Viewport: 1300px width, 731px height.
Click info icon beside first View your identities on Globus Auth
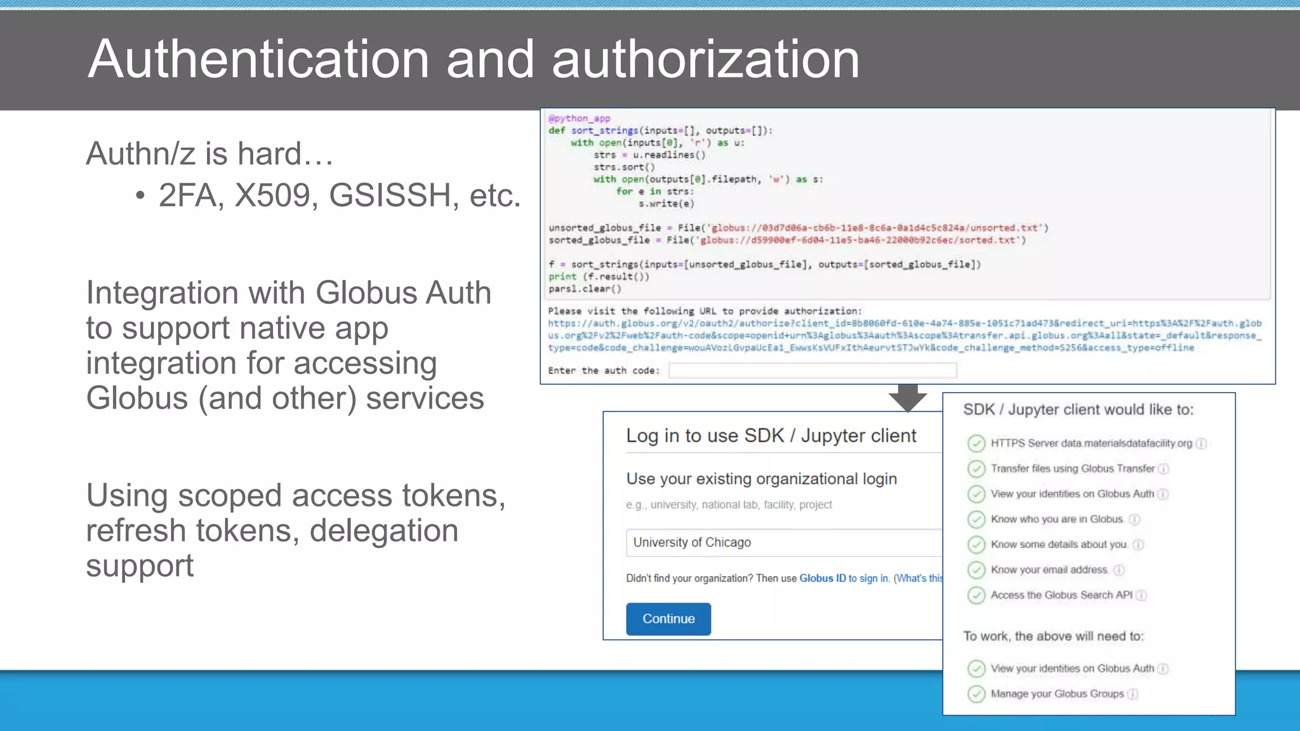(1163, 494)
